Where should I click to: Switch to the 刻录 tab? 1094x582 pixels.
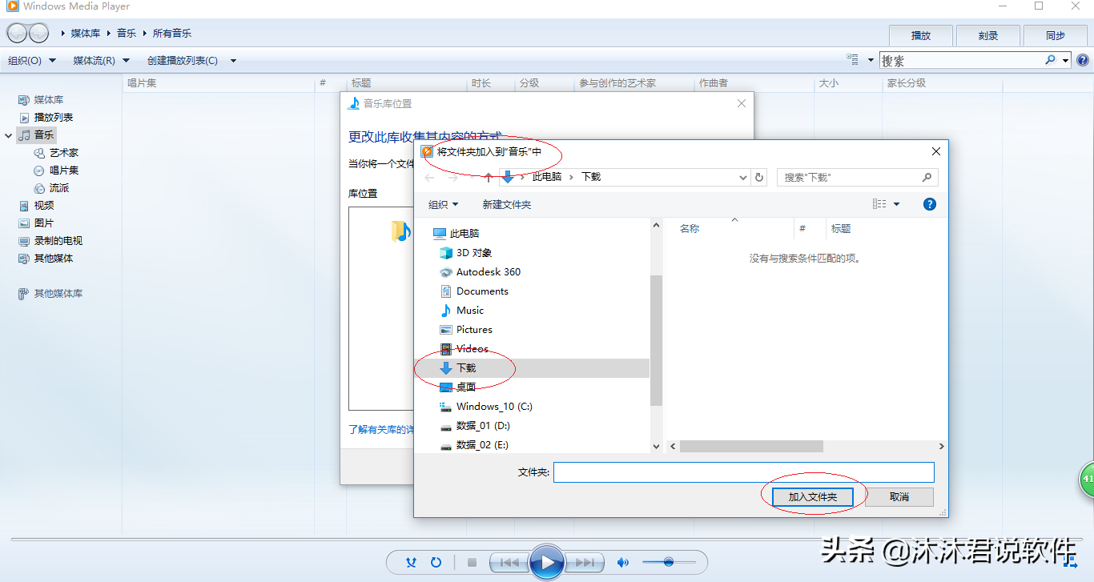[987, 35]
